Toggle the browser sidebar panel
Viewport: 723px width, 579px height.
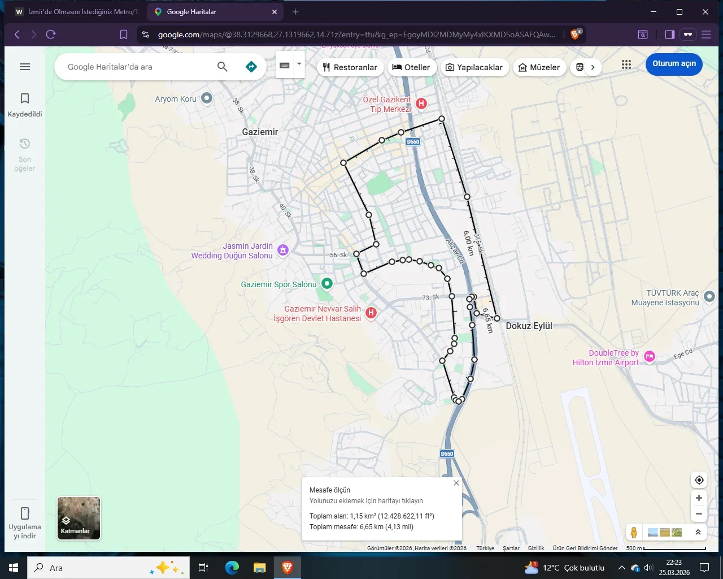(x=669, y=34)
